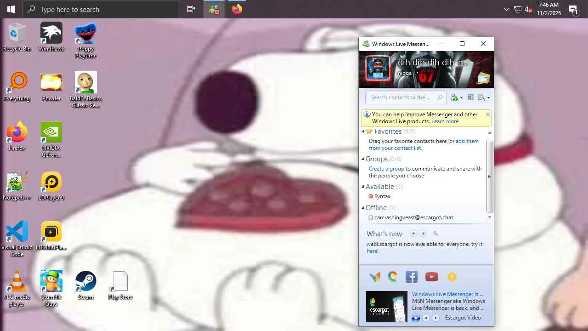Open the Windows Start menu
Image resolution: width=588 pixels, height=331 pixels.
pyautogui.click(x=11, y=9)
